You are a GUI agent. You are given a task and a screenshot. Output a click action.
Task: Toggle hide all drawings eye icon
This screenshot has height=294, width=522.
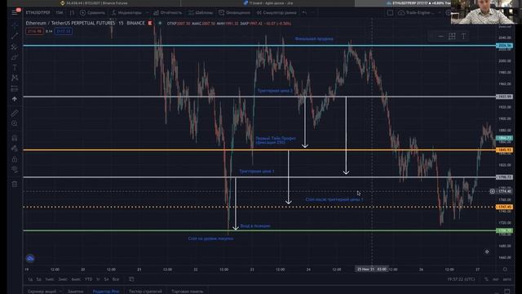pyautogui.click(x=15, y=170)
